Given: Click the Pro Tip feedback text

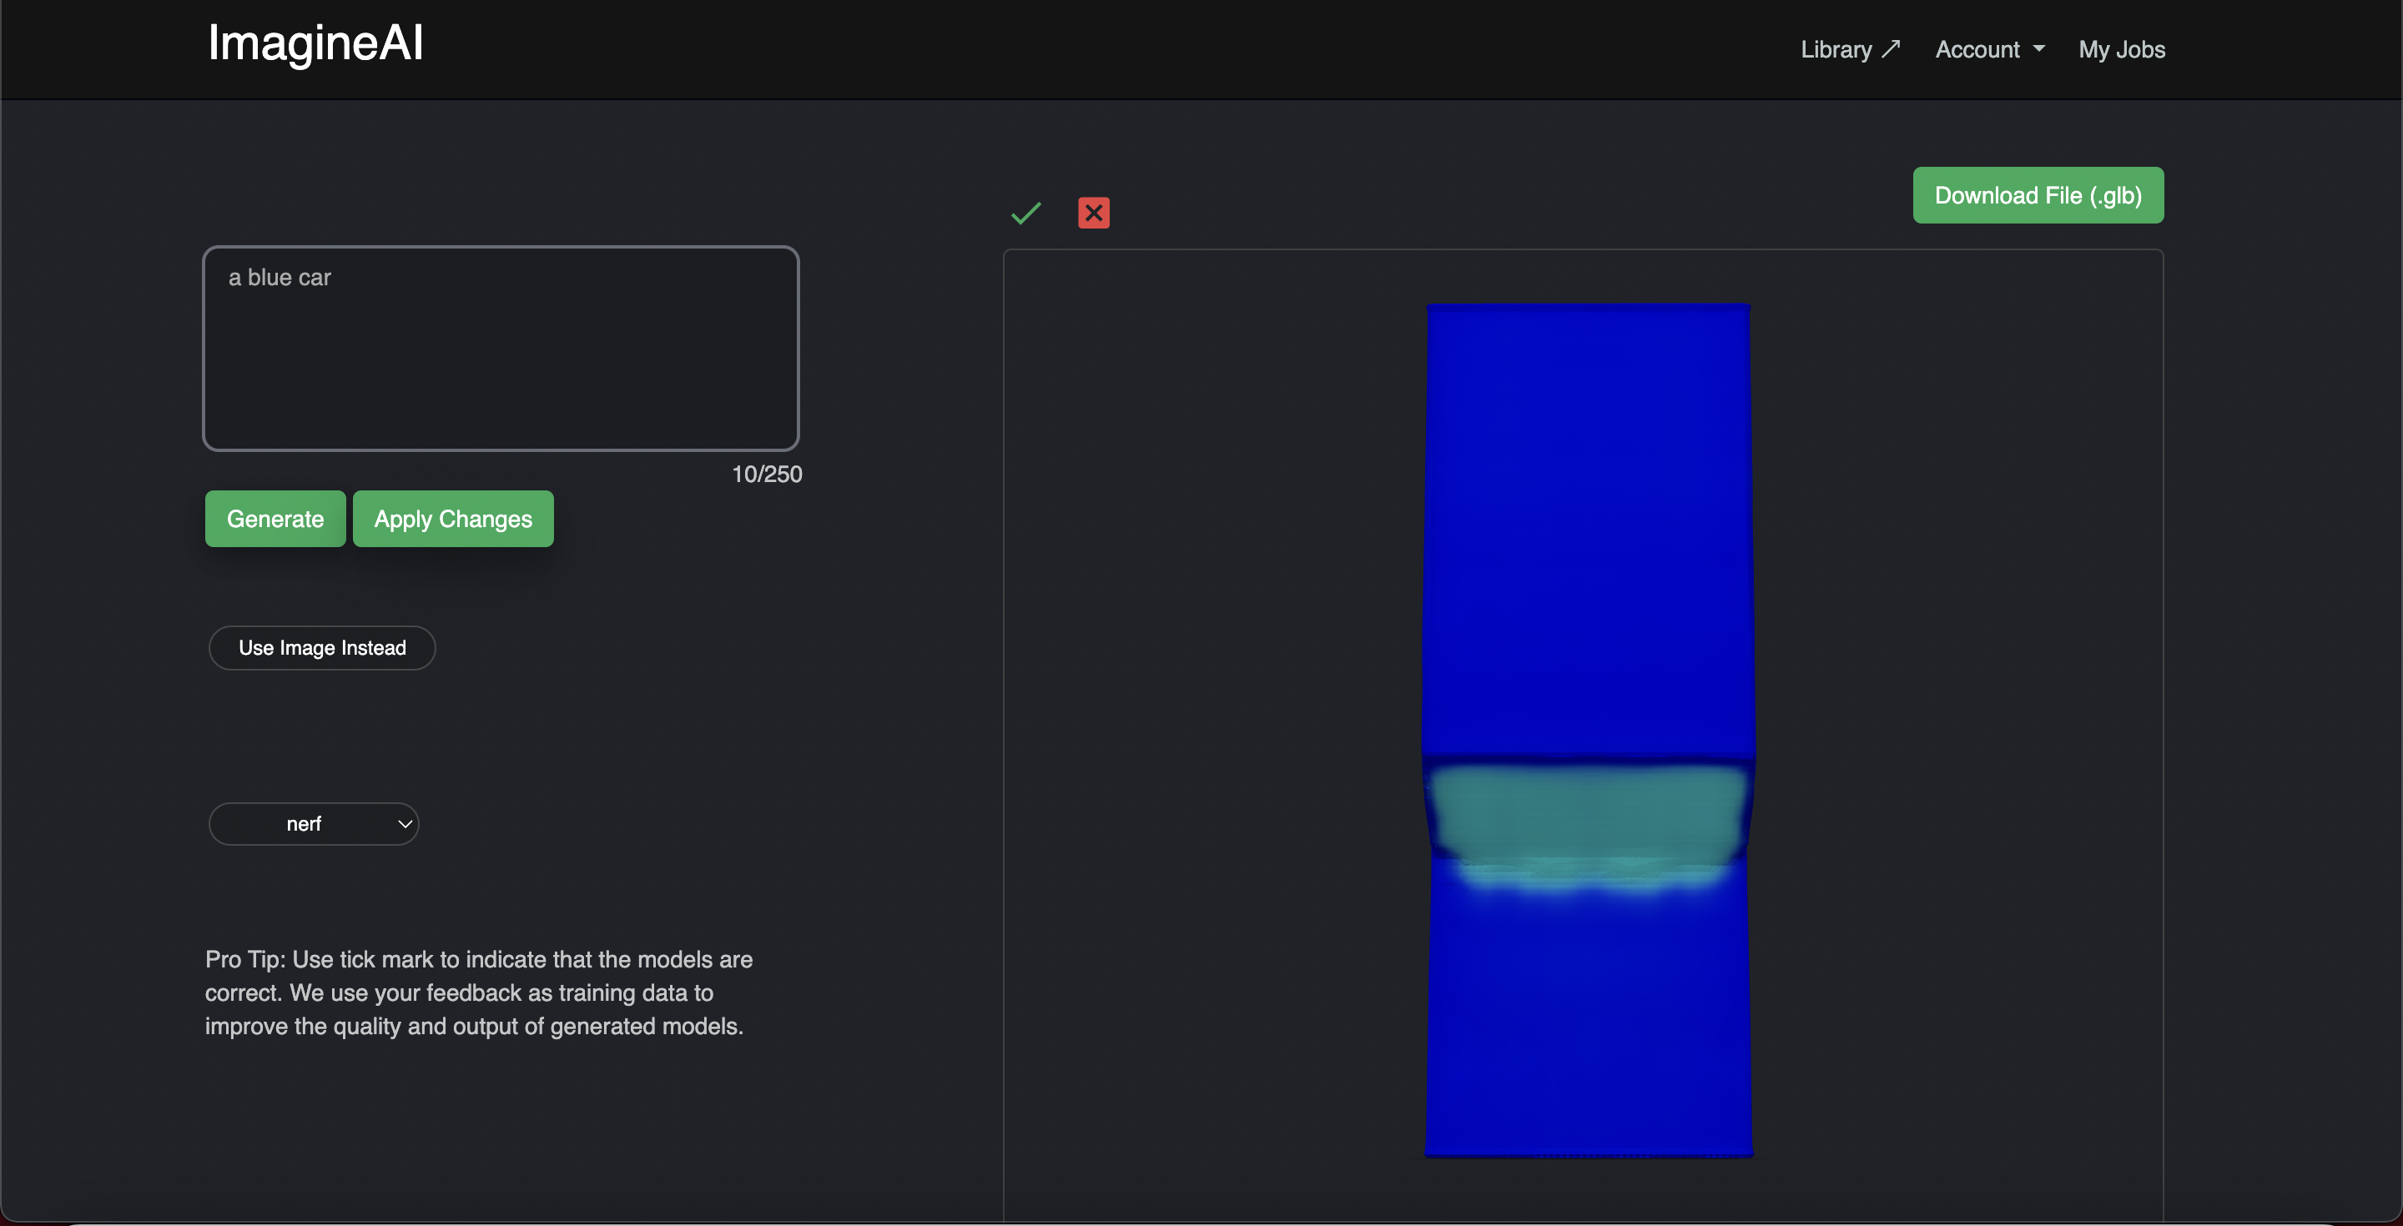Looking at the screenshot, I should (479, 993).
